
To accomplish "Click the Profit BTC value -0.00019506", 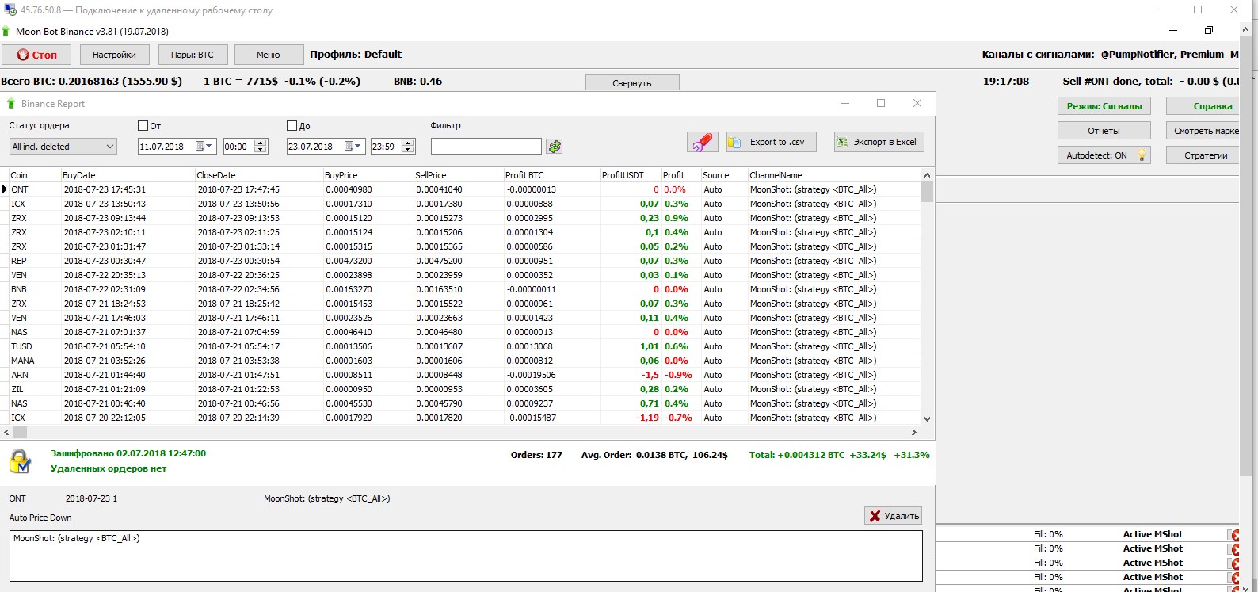I will click(x=531, y=375).
